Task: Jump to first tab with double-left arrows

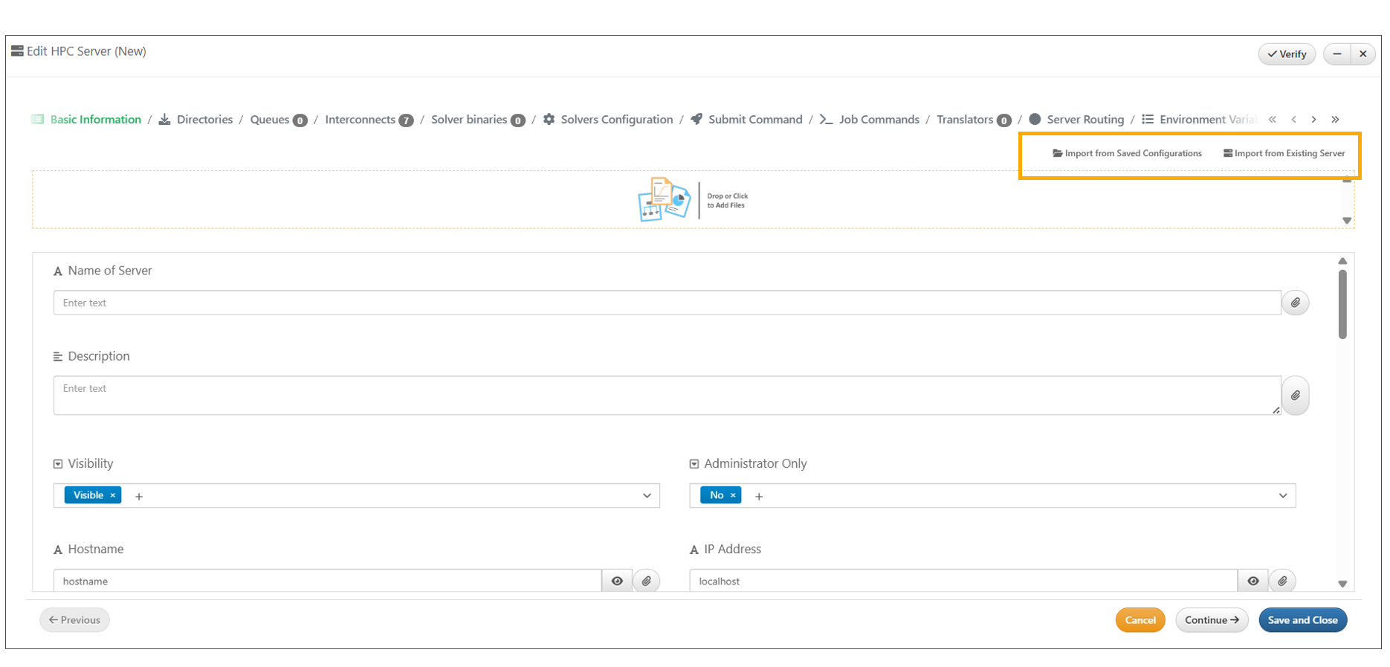Action: [x=1273, y=120]
